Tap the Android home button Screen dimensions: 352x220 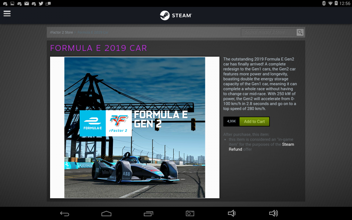coord(106,214)
